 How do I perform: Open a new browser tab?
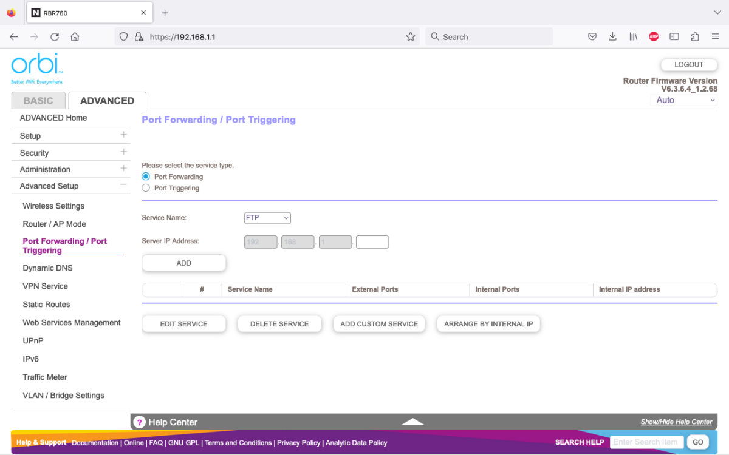[x=165, y=13]
